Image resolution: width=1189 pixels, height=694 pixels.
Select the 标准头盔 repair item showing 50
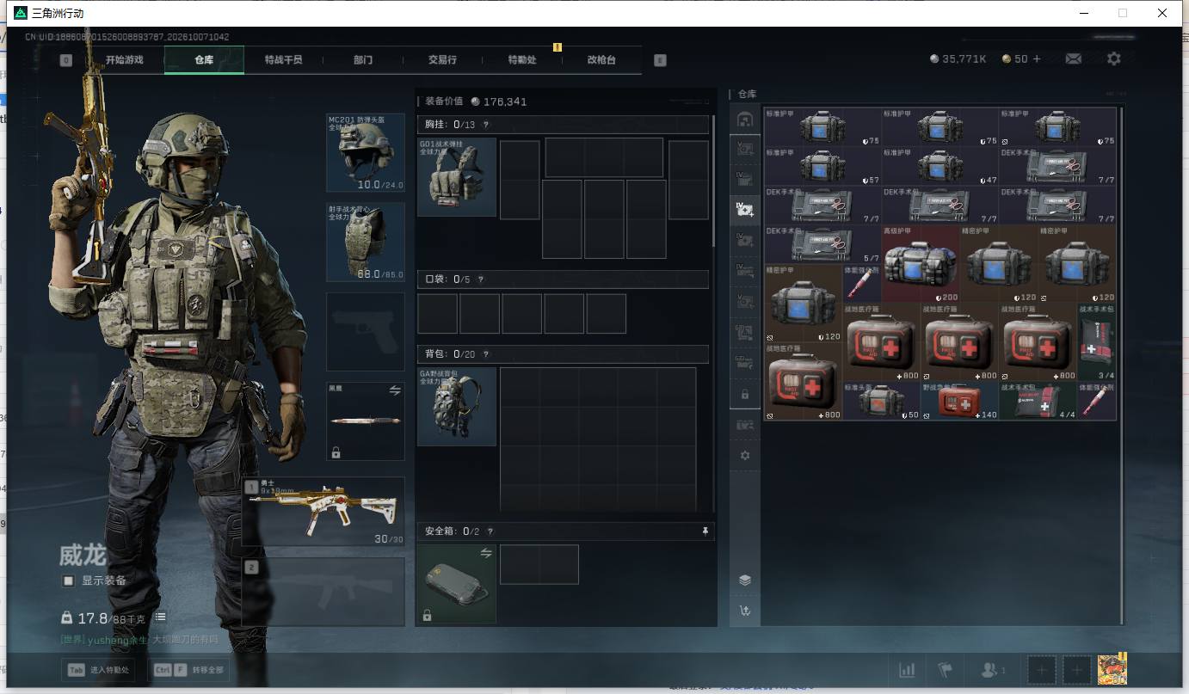tap(882, 401)
